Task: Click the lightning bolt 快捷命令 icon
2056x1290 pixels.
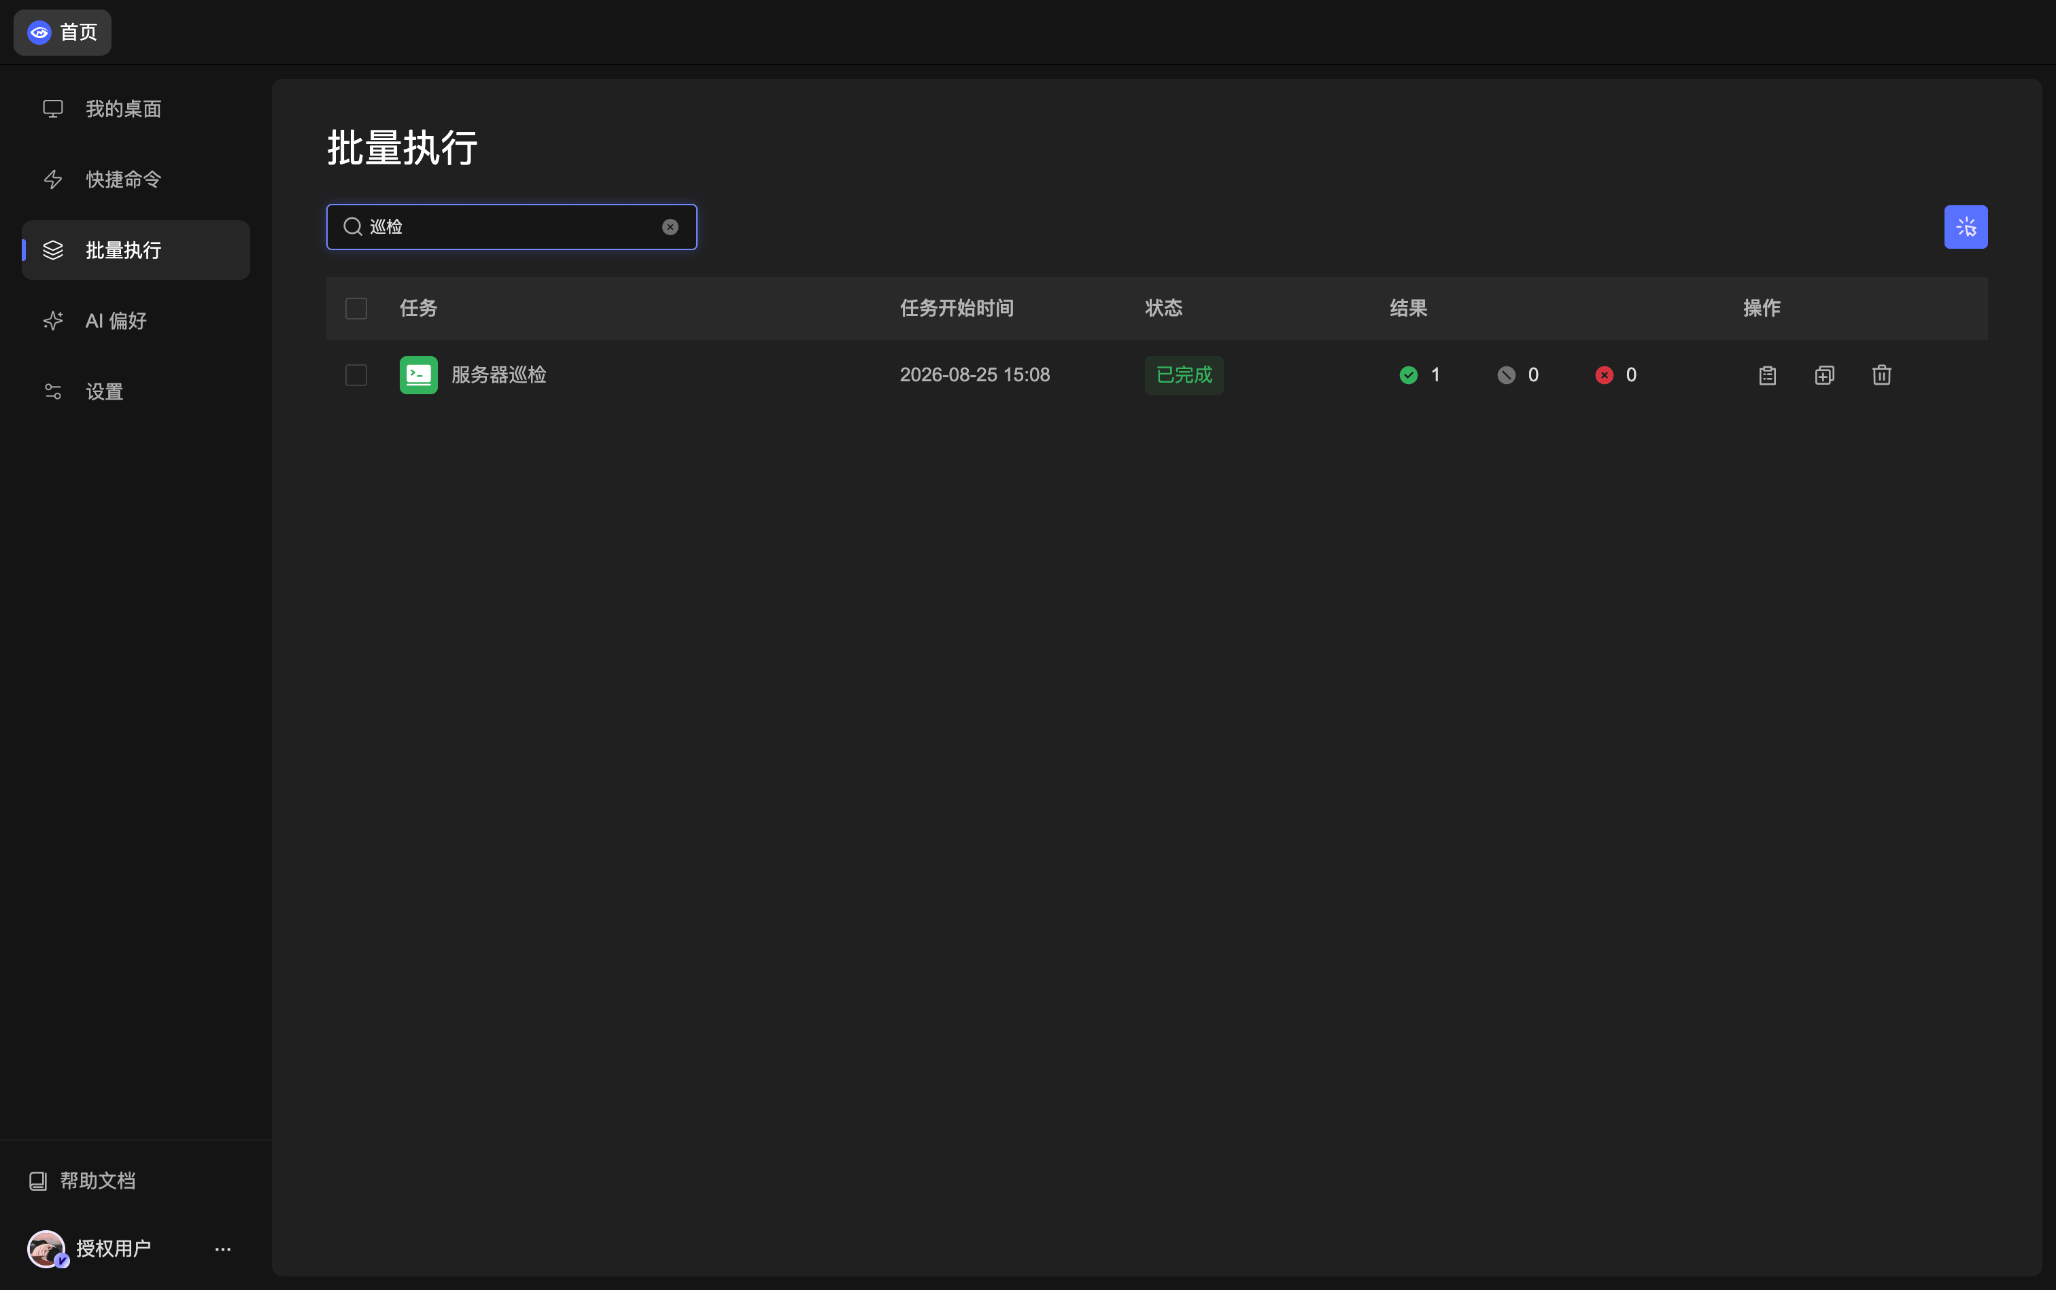Action: point(53,179)
